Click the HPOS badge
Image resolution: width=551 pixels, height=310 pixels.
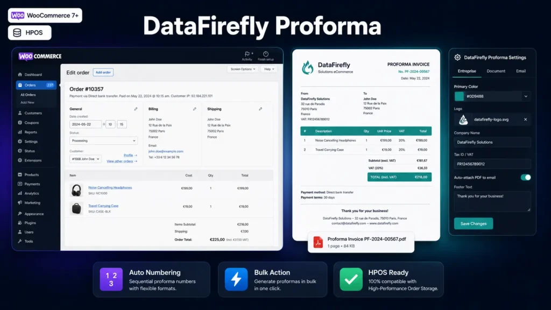30,33
